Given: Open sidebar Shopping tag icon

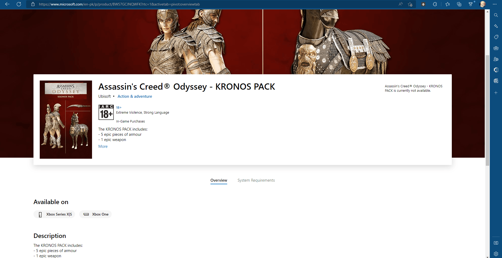Looking at the screenshot, I should coord(496,37).
